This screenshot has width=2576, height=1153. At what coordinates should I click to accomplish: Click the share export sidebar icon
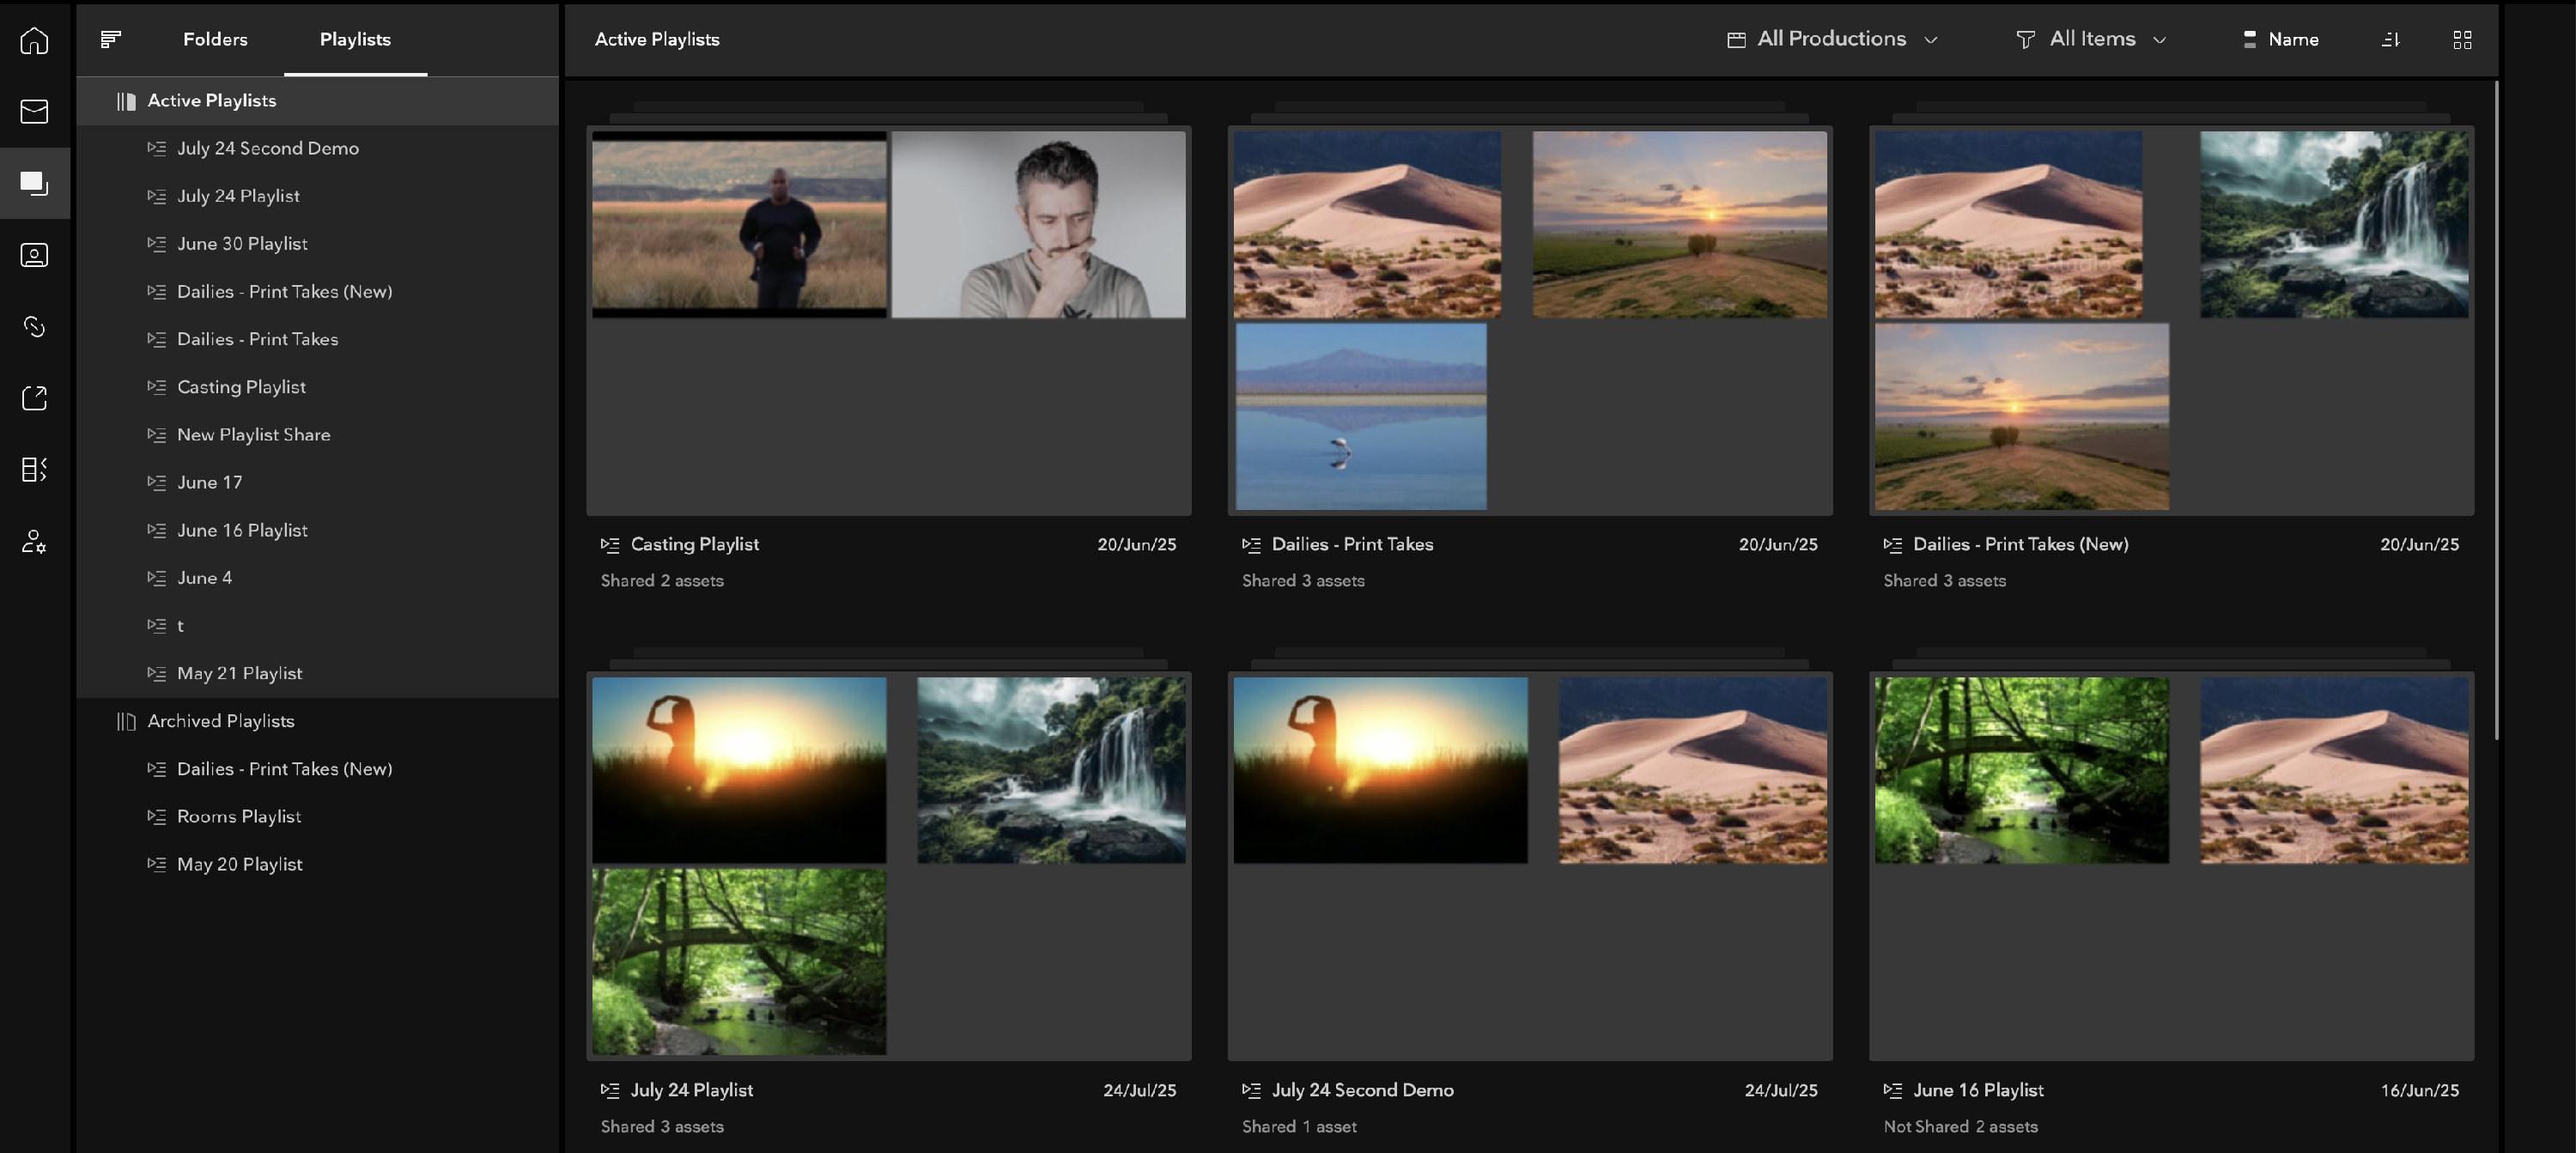tap(34, 398)
